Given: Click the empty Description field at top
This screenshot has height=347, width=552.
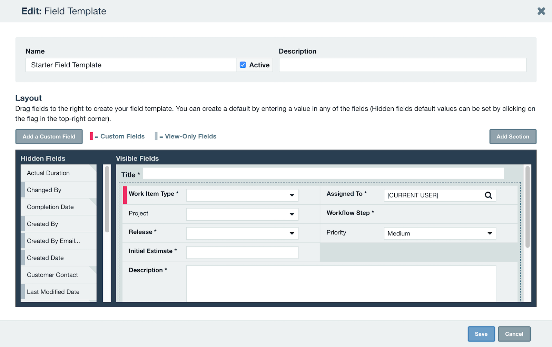Looking at the screenshot, I should [402, 65].
